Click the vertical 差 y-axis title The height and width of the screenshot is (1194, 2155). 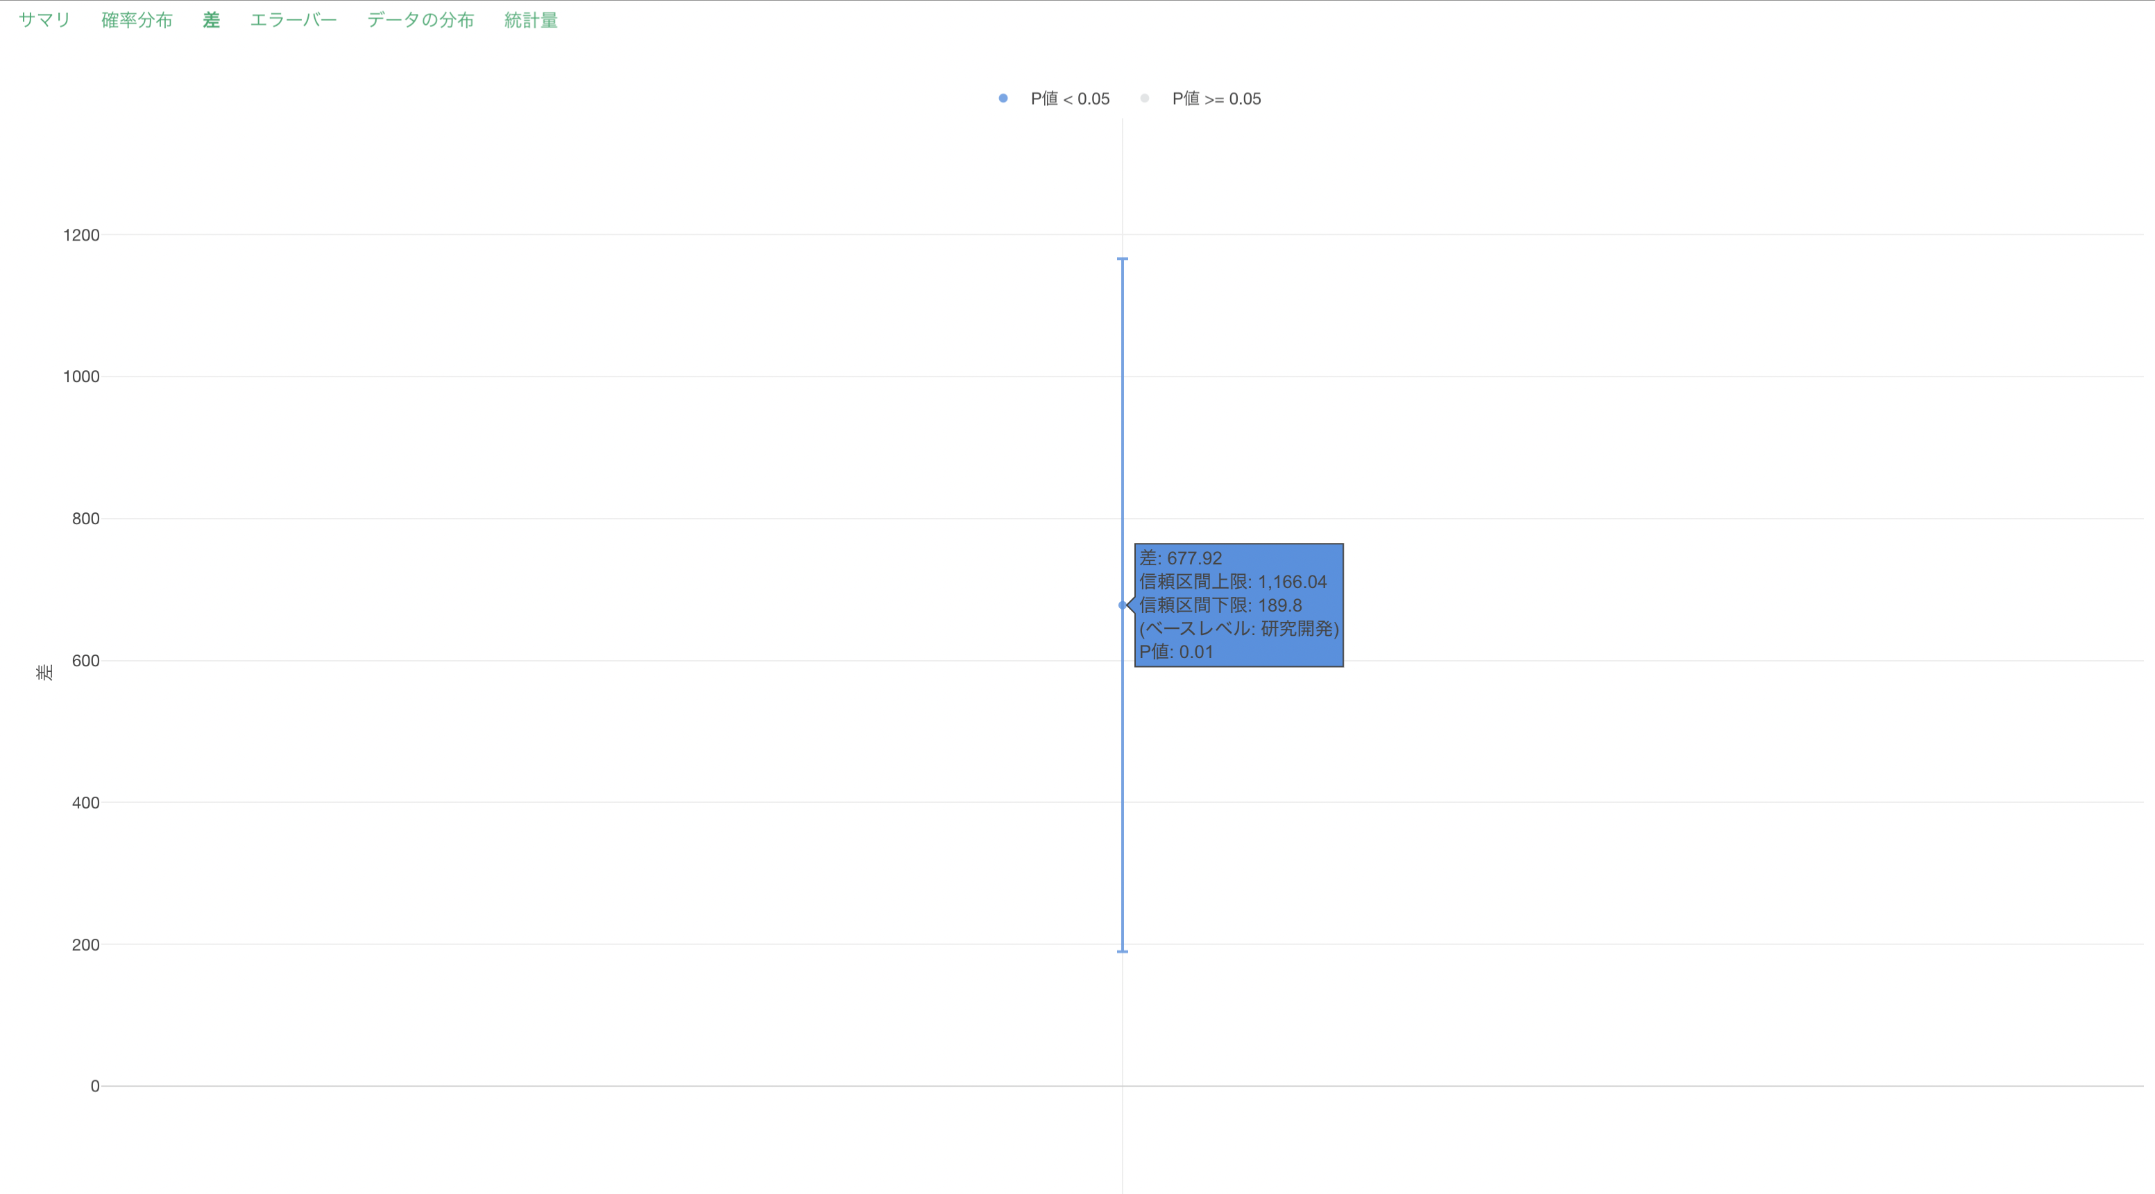pos(45,673)
